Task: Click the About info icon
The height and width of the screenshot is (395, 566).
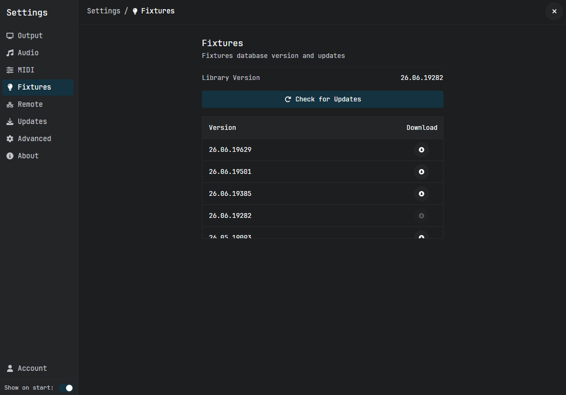Action: click(x=10, y=156)
